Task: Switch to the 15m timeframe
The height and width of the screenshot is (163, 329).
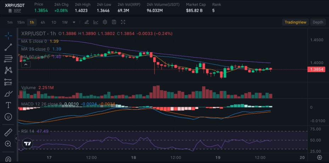Action: click(21, 22)
